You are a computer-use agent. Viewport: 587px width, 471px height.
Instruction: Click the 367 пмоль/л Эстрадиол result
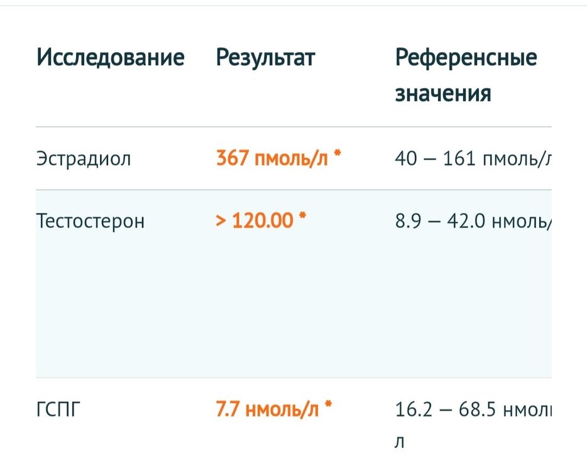pyautogui.click(x=272, y=158)
